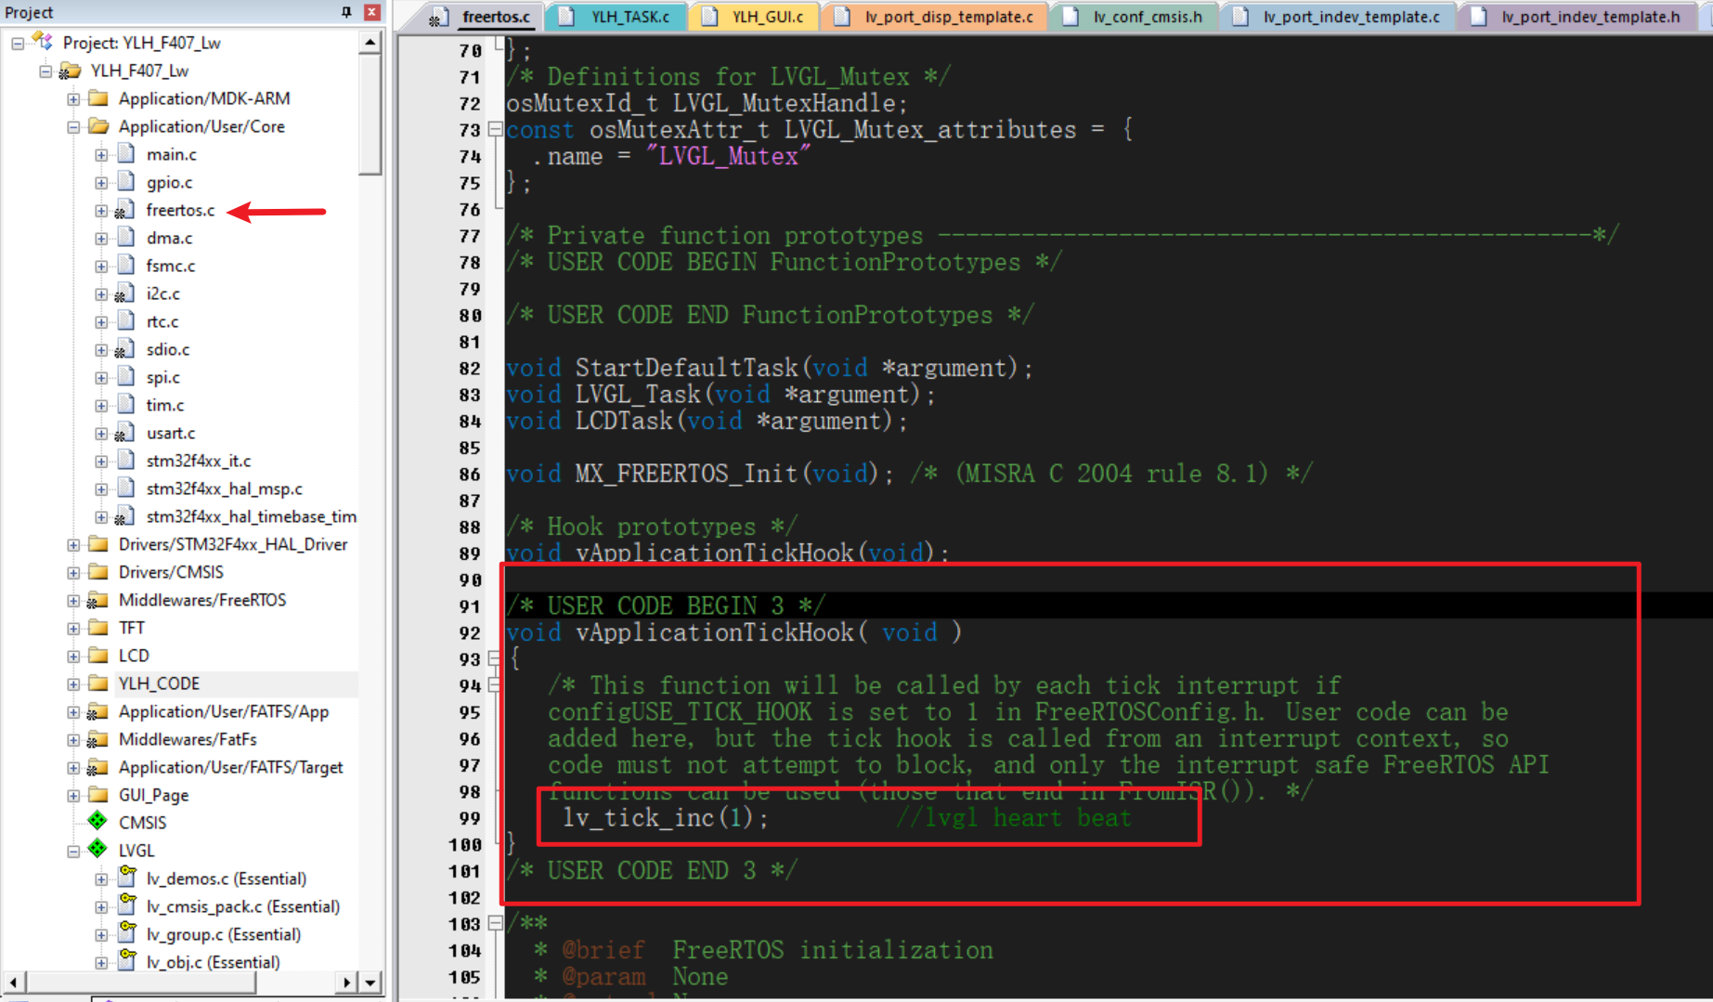Screen dimensions: 1713x1002
Task: Collapse the LVGL component group
Action: [73, 851]
